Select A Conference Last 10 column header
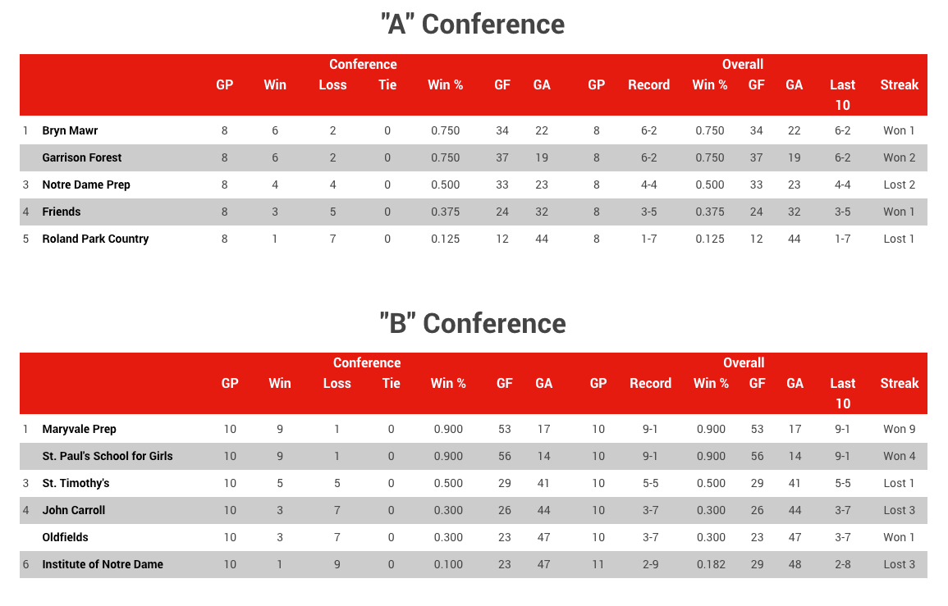 click(842, 95)
